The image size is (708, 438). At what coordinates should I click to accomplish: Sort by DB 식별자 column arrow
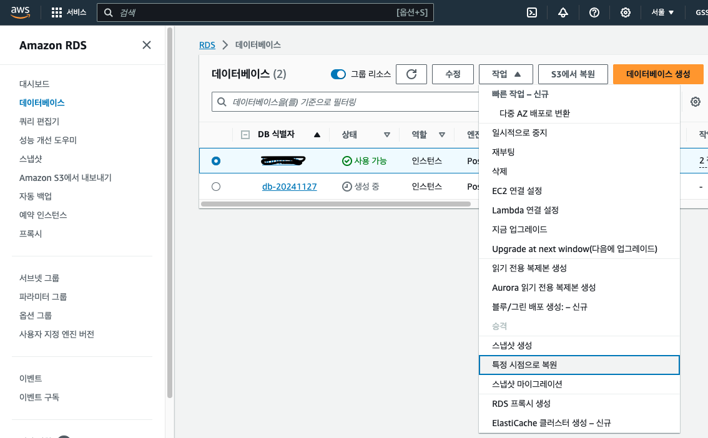317,134
